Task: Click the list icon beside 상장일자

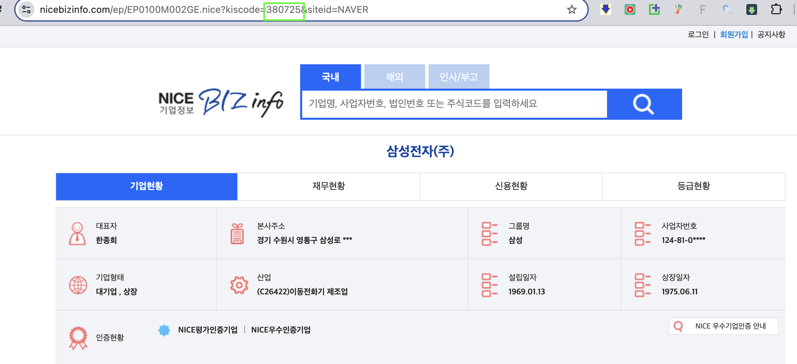Action: click(x=643, y=285)
